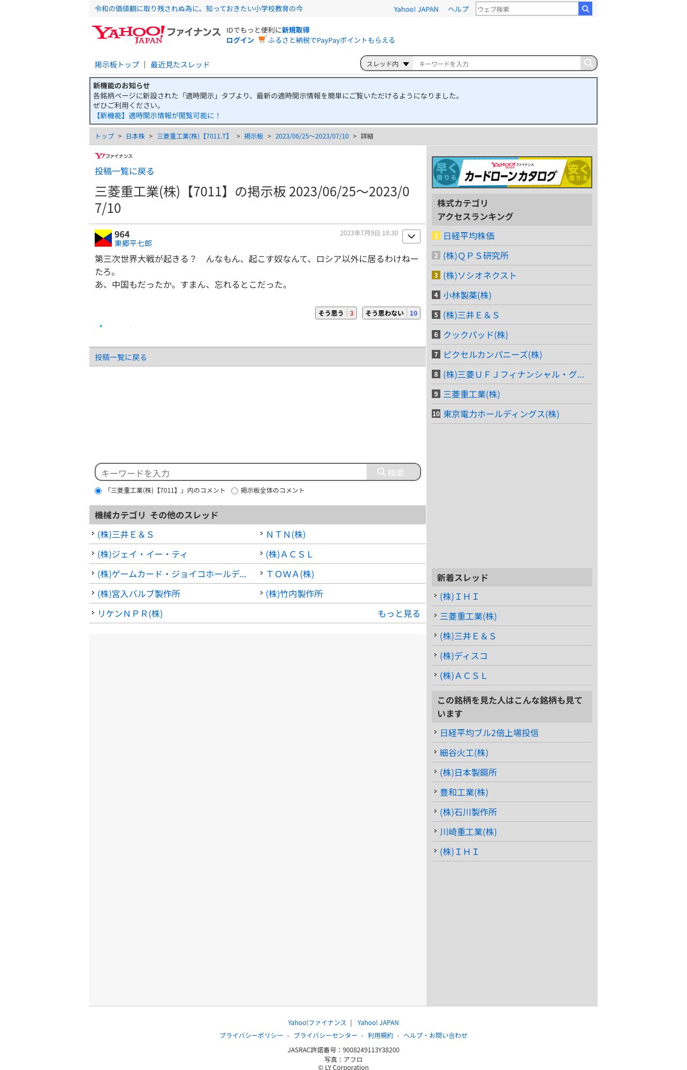687x1070 pixels.
Task: Open (株)ＡＣＳＬ in 新着スレッド
Action: [x=463, y=676]
